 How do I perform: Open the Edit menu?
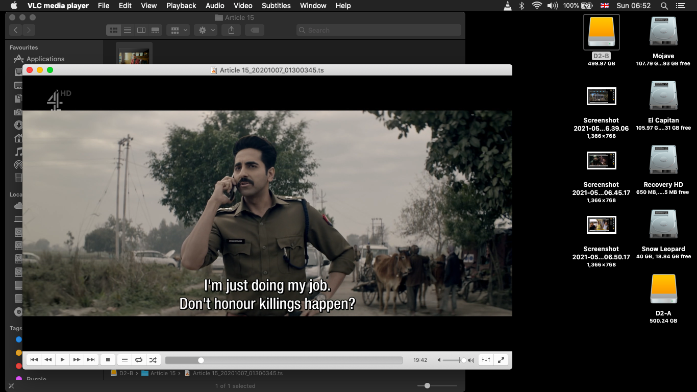tap(125, 6)
